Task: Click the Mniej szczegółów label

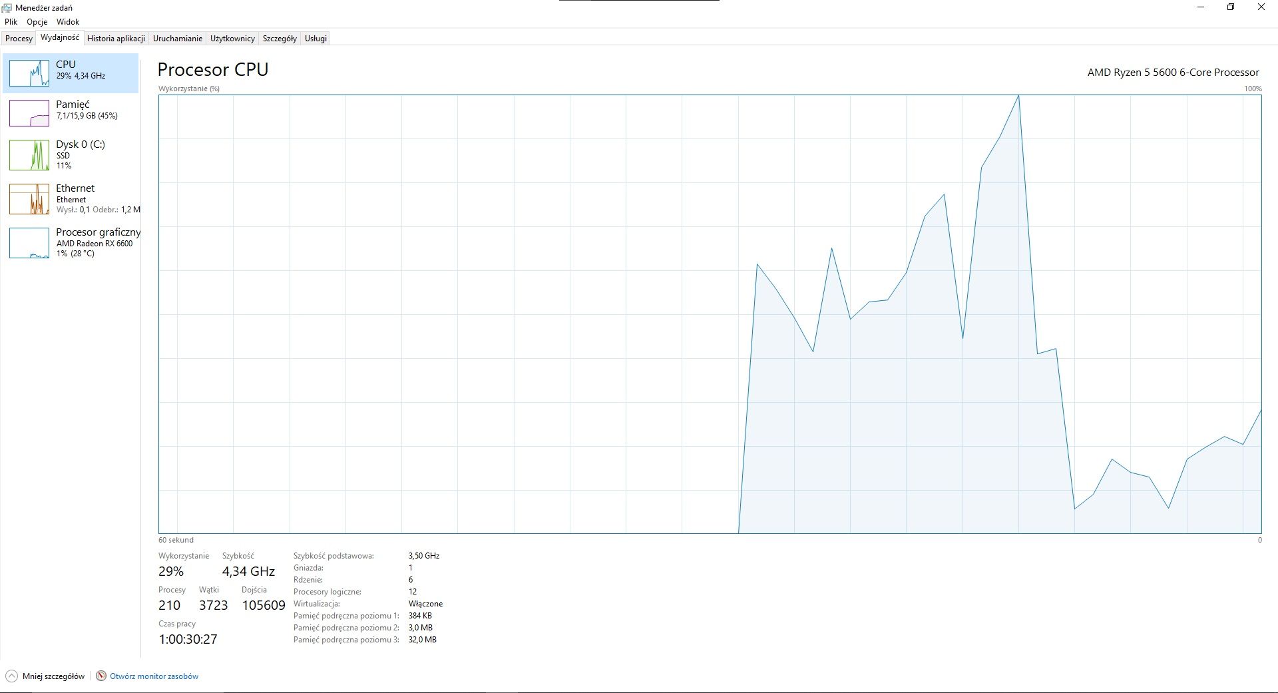Action: pyautogui.click(x=53, y=676)
